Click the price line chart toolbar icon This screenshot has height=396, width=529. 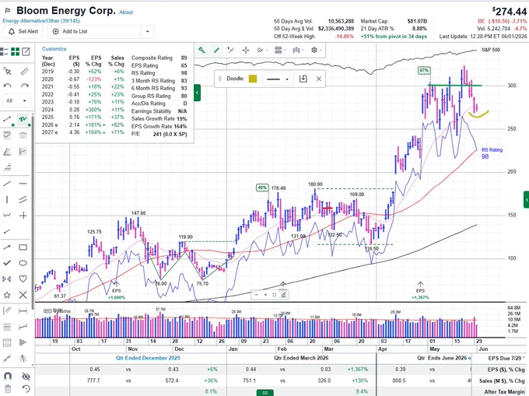pyautogui.click(x=231, y=51)
